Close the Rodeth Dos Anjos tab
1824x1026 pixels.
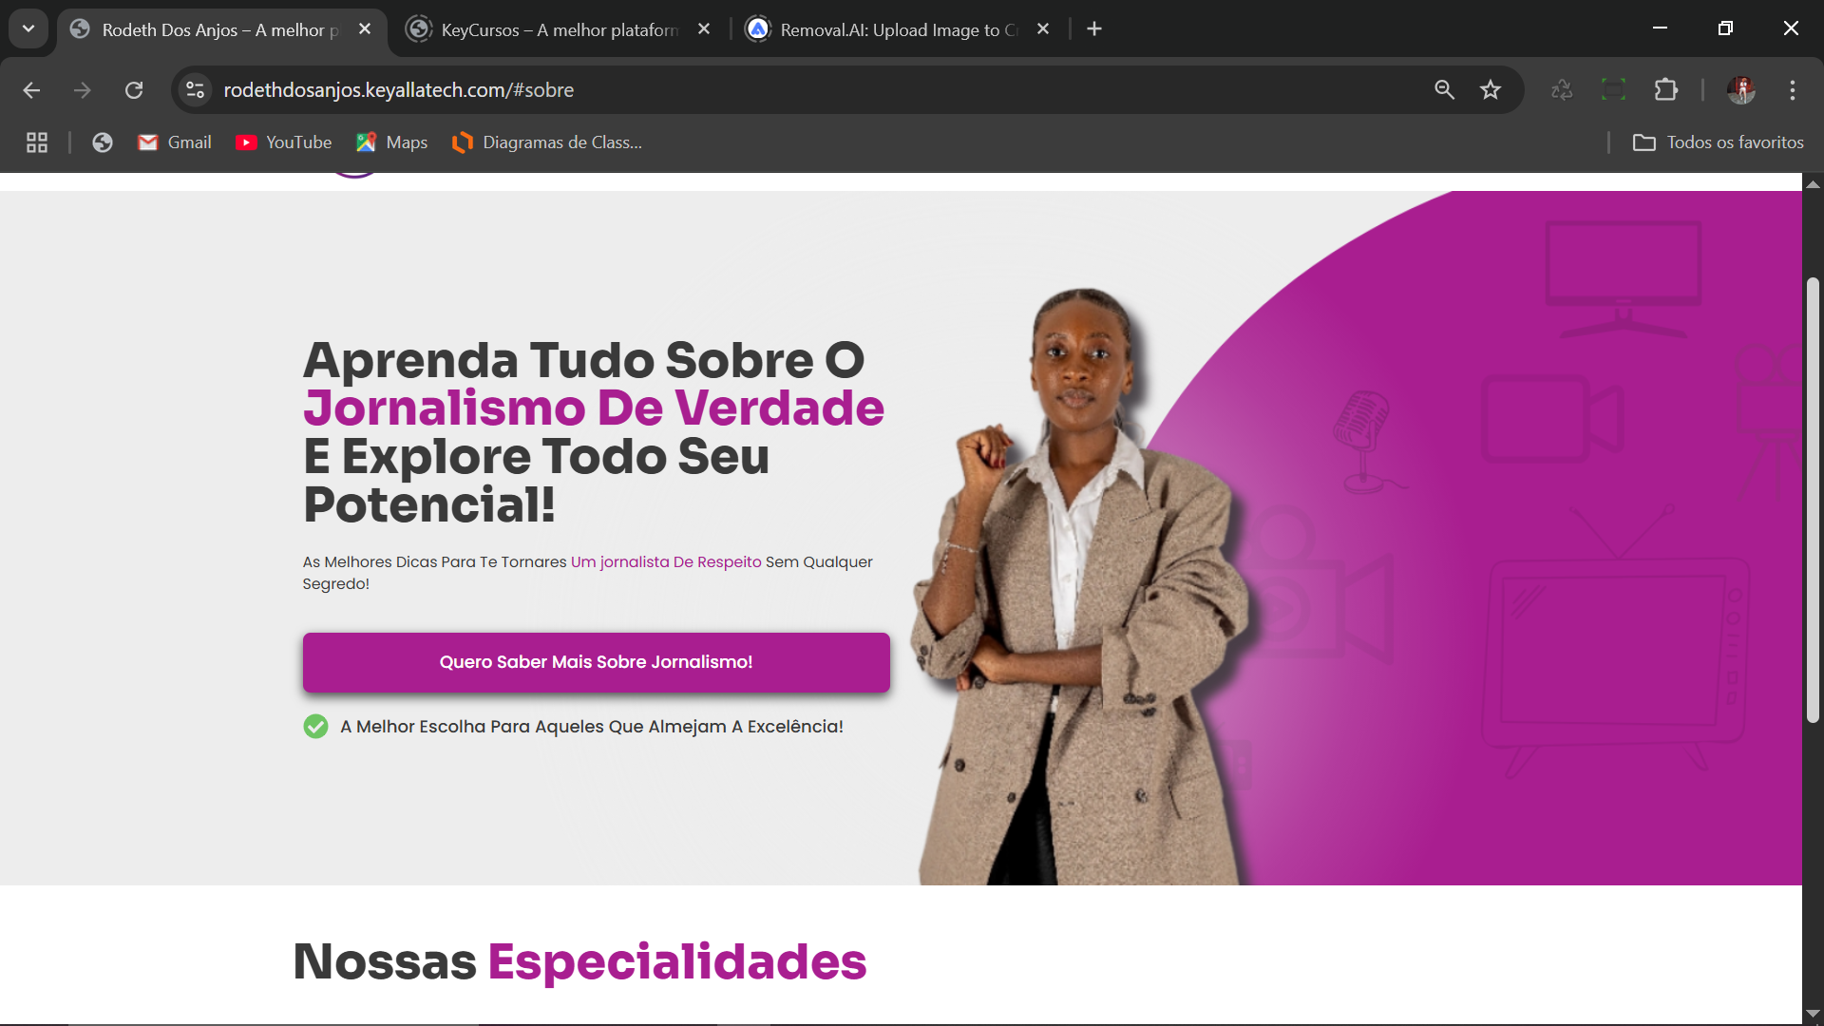pyautogui.click(x=365, y=29)
